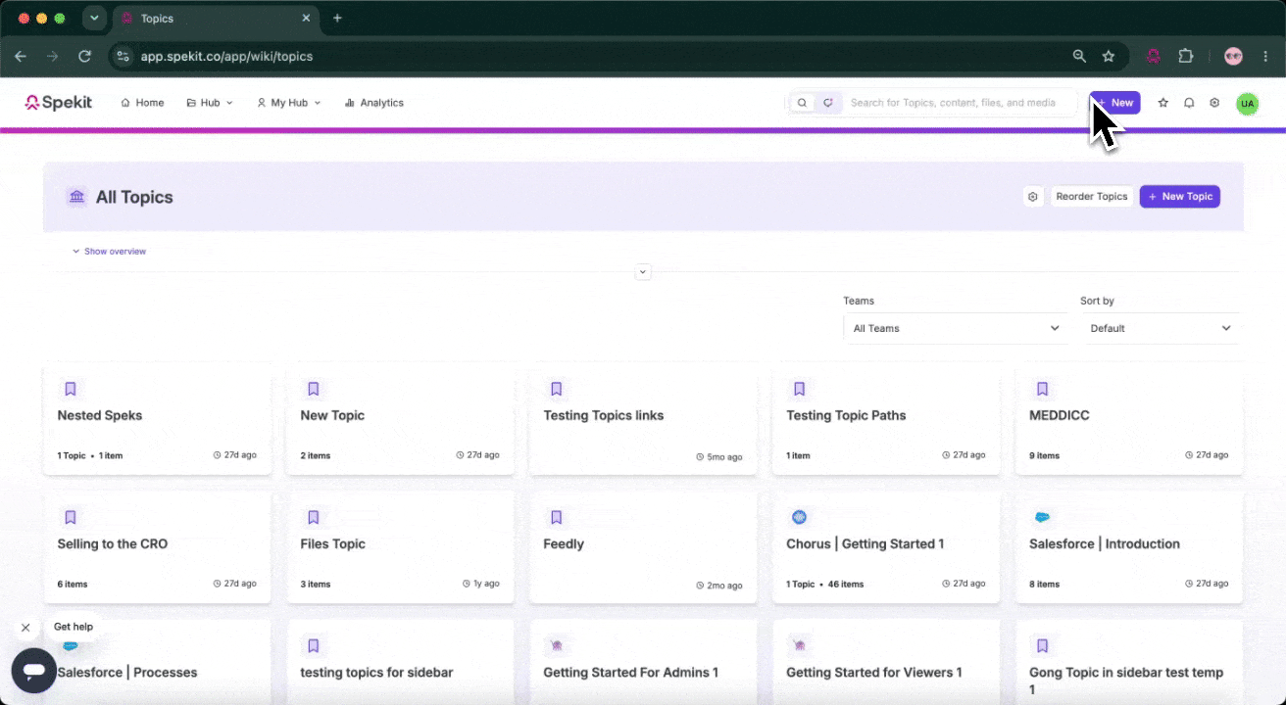
Task: Click bookmark icon on Files Topic card
Action: (x=314, y=517)
